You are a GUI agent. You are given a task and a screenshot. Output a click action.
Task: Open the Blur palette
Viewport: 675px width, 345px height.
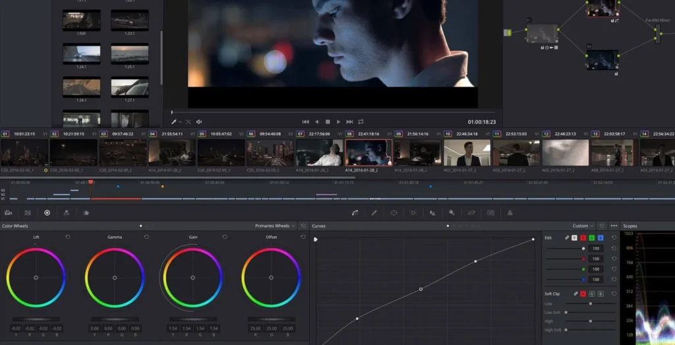click(x=432, y=213)
